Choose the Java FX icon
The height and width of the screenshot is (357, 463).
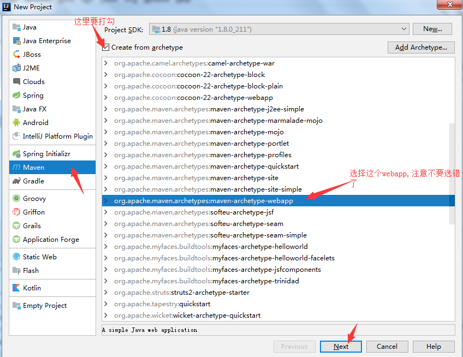16,109
